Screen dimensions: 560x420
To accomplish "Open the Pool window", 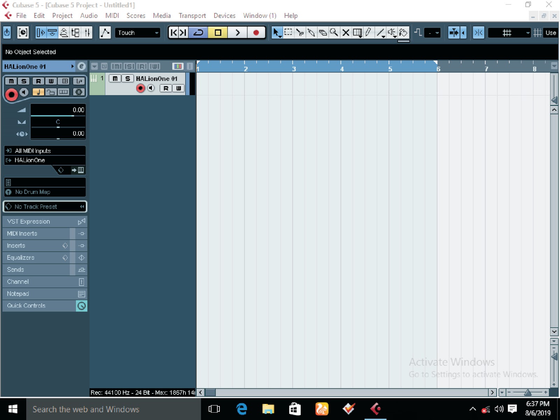I will click(x=76, y=33).
